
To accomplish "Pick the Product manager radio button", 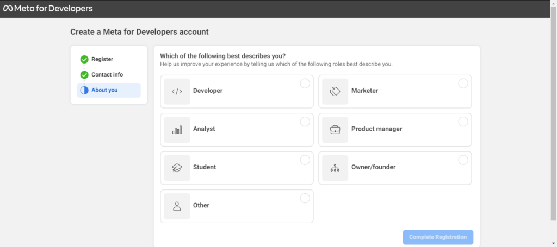I will pyautogui.click(x=463, y=122).
